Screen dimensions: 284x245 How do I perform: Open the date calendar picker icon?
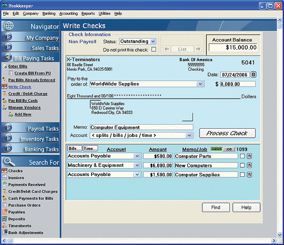253,74
